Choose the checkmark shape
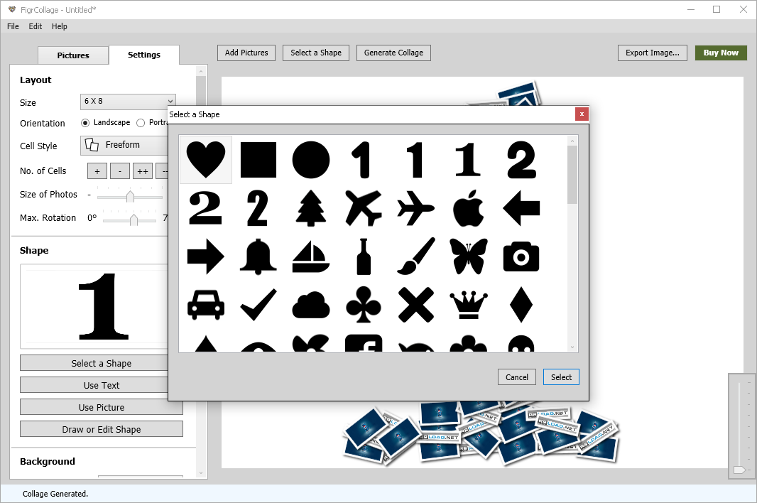Image resolution: width=757 pixels, height=503 pixels. [258, 305]
